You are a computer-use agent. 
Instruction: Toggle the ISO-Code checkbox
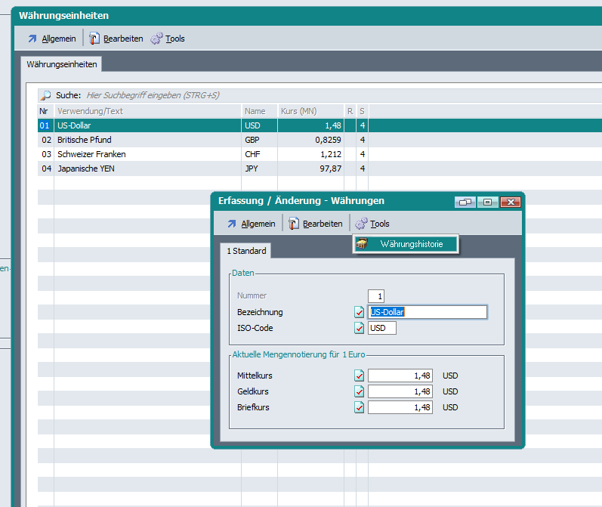point(360,328)
